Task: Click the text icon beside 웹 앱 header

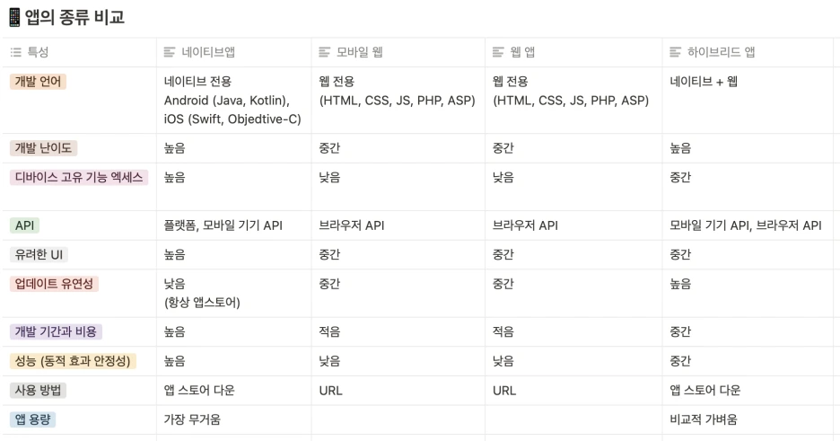Action: tap(498, 52)
